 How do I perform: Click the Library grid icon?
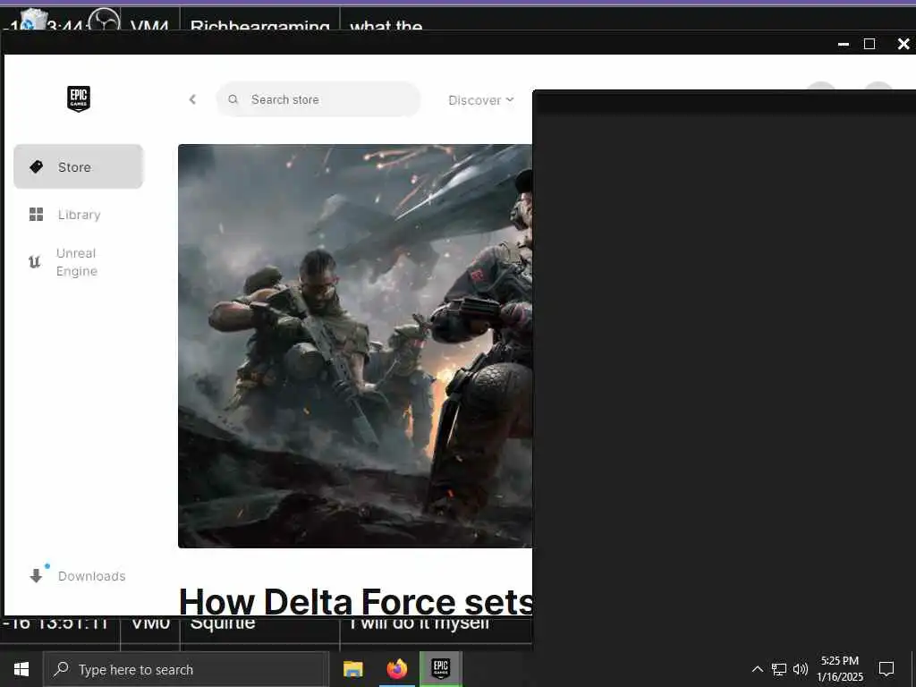[36, 215]
